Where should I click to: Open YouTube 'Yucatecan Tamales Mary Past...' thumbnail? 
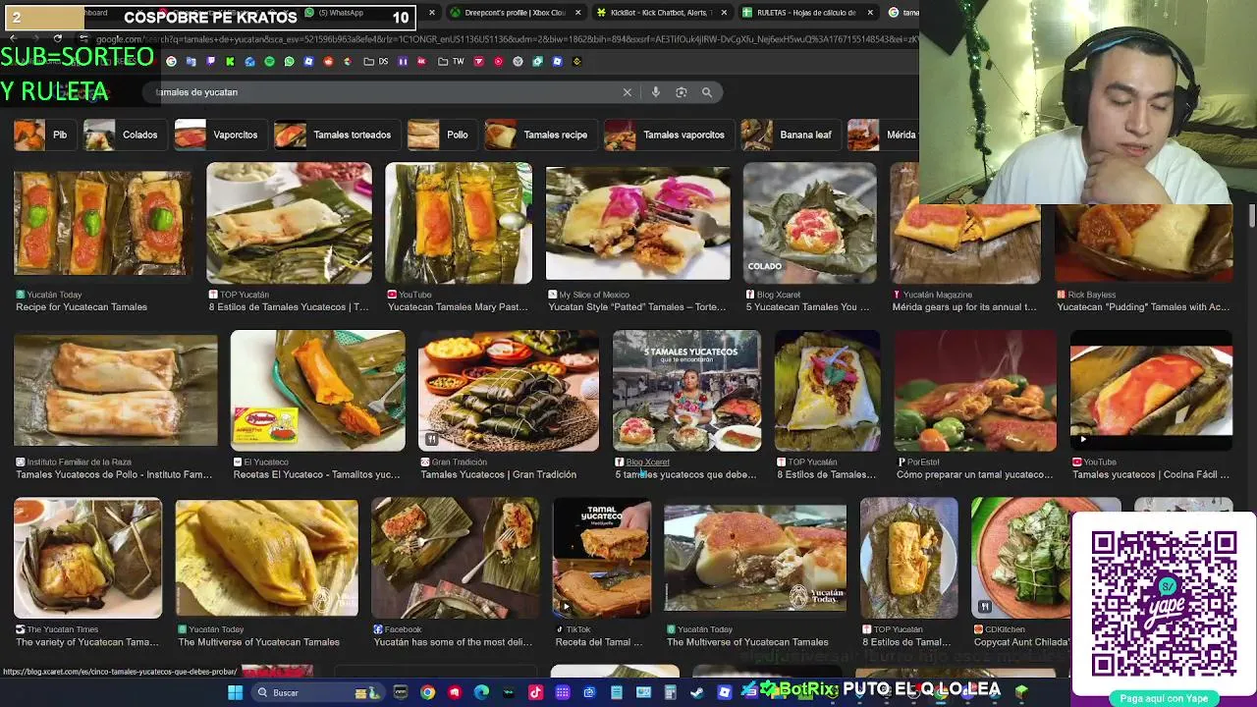[459, 223]
